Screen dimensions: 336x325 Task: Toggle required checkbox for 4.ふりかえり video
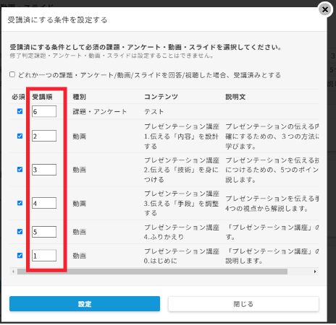tap(20, 232)
